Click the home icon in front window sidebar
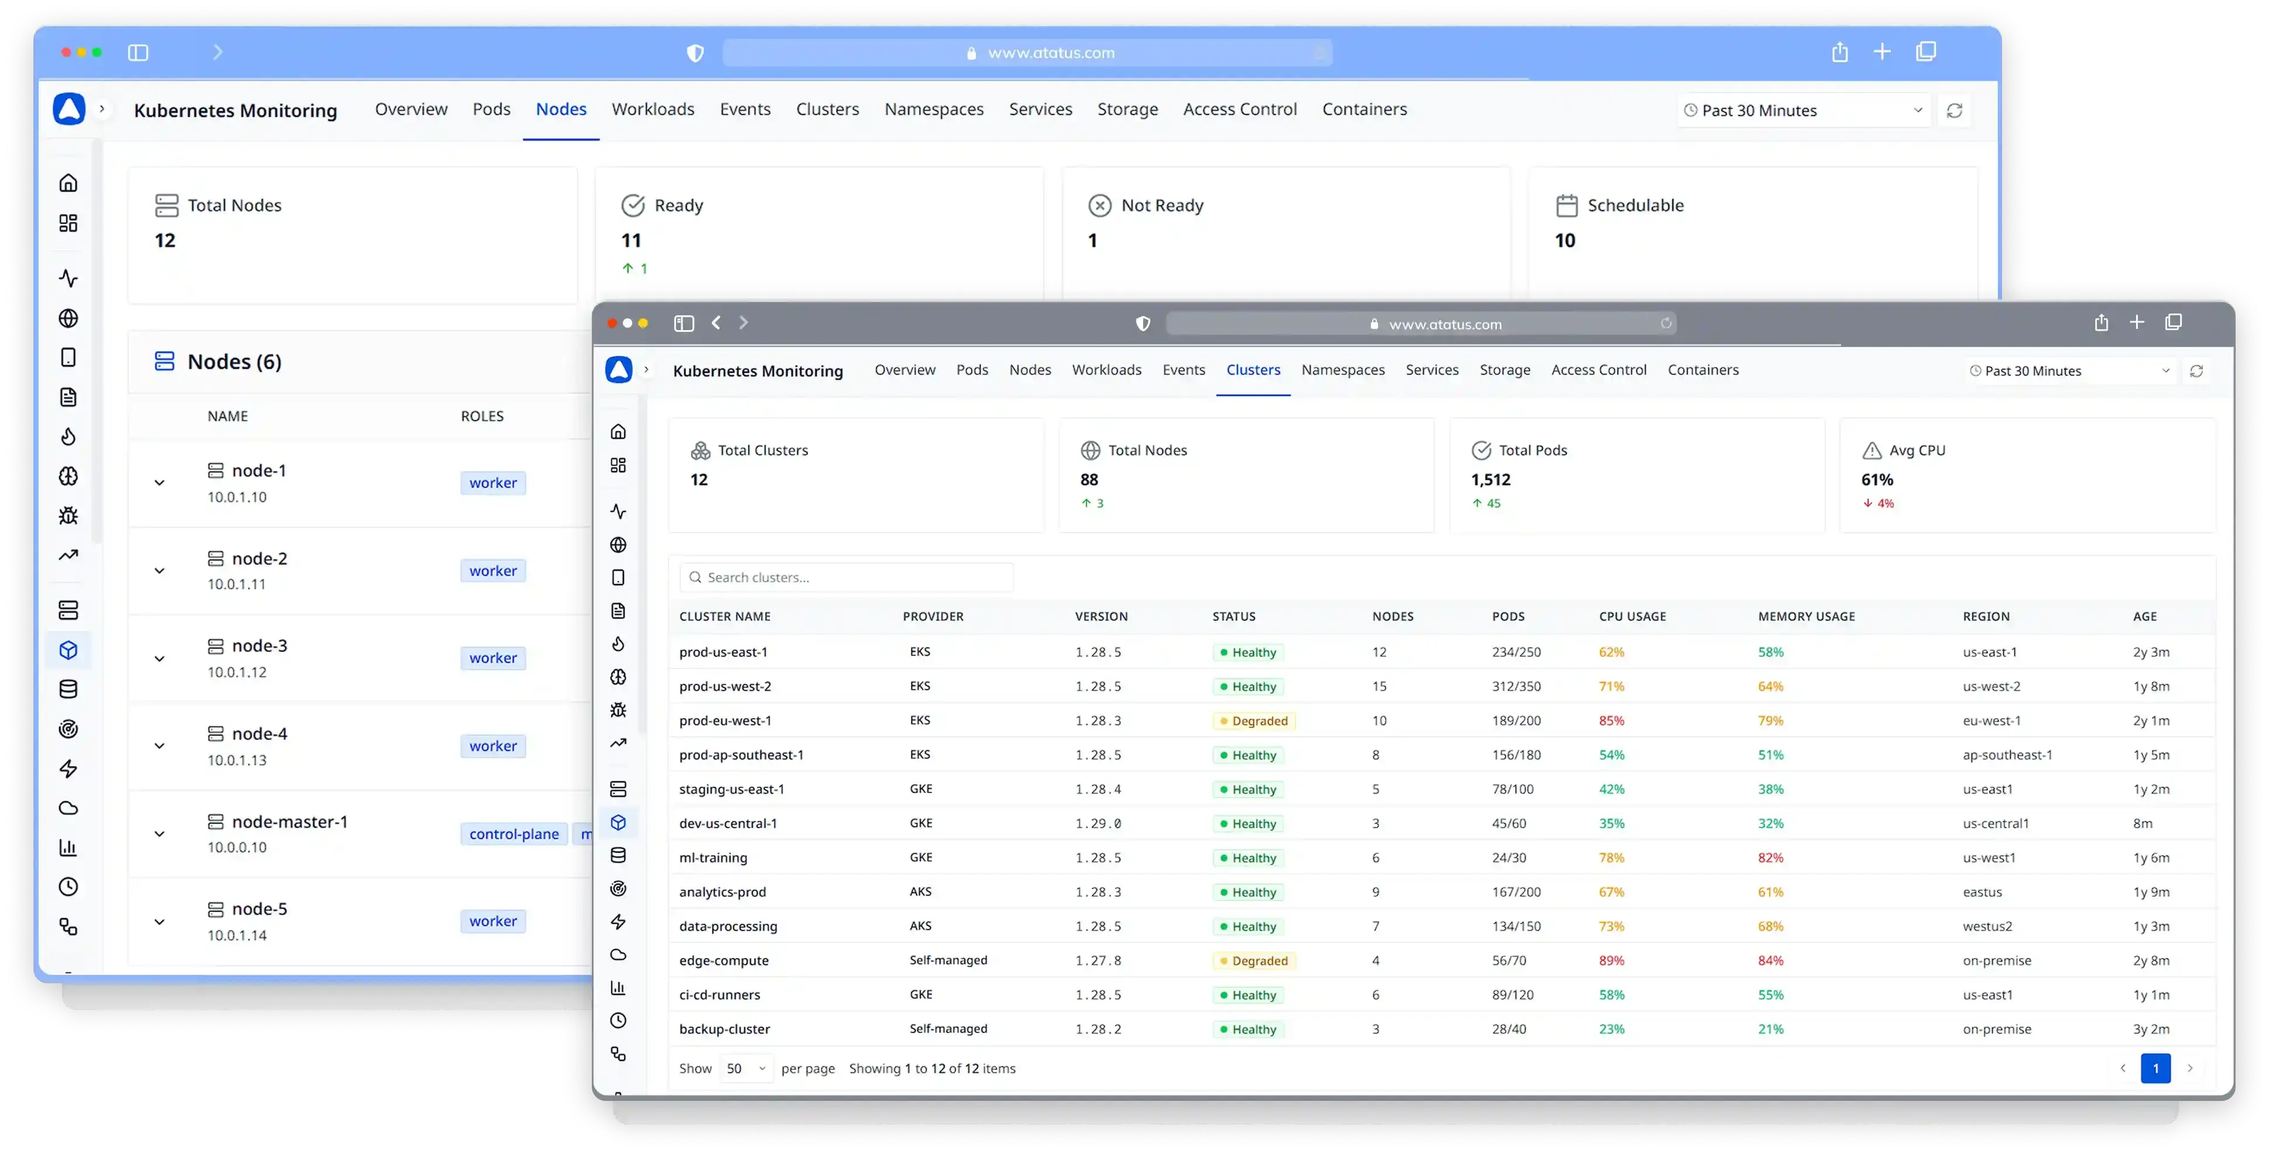This screenshot has width=2269, height=1153. click(618, 431)
